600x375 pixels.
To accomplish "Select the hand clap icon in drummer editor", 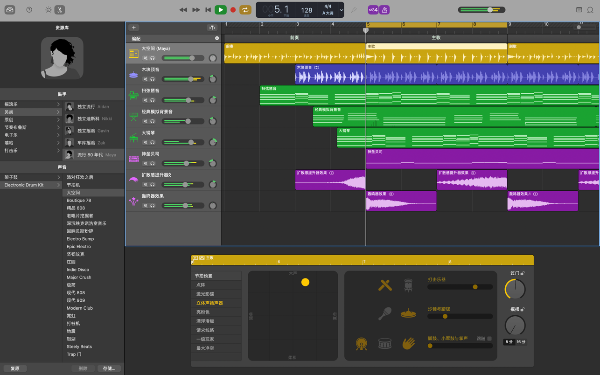I will (x=408, y=343).
